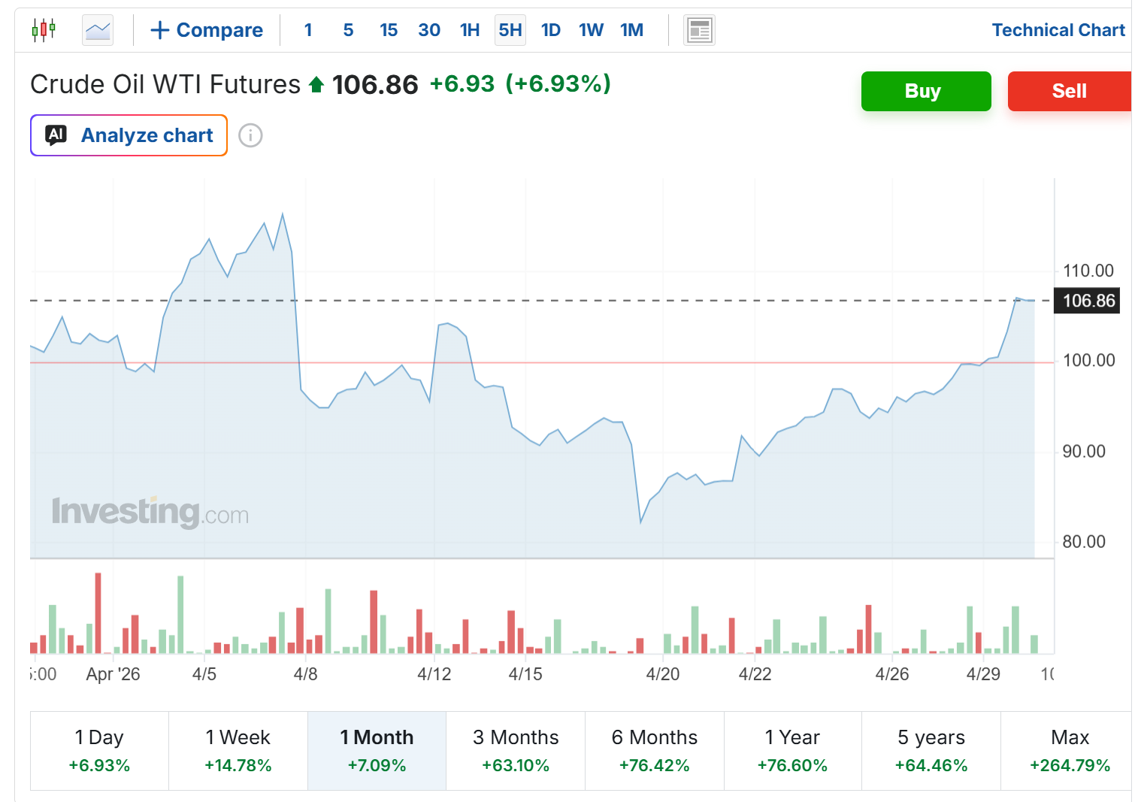The image size is (1135, 802).
Task: Click the 106.86 price label on axis
Action: [1088, 301]
